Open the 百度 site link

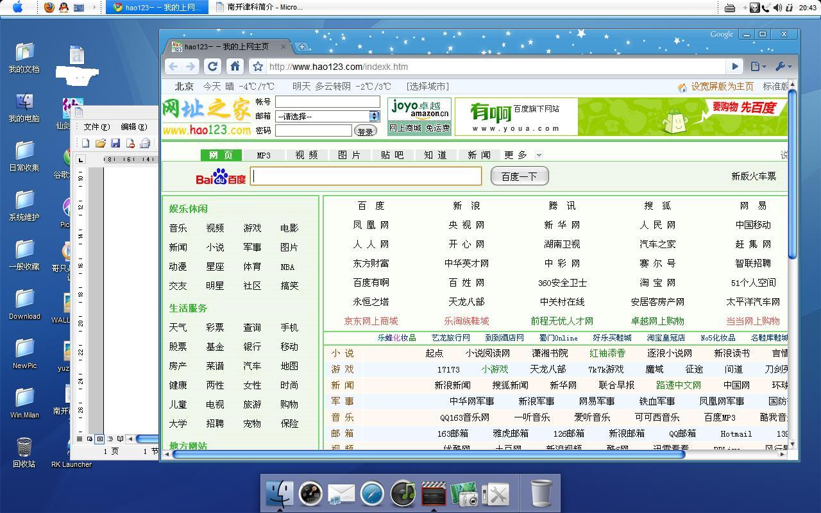coord(371,206)
